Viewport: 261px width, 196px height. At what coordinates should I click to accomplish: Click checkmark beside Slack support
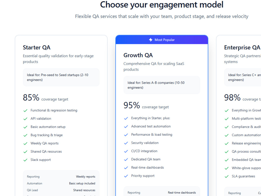[25, 160]
